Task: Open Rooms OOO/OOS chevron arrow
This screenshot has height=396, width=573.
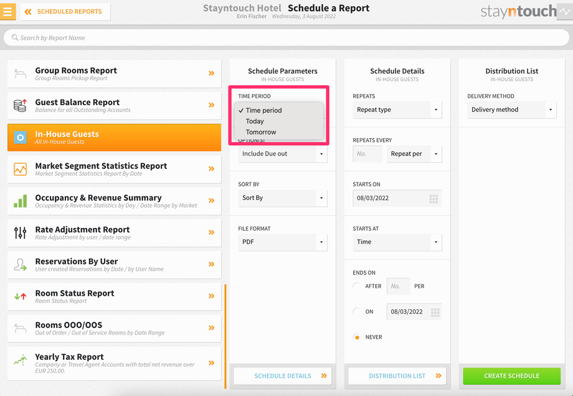Action: (211, 328)
